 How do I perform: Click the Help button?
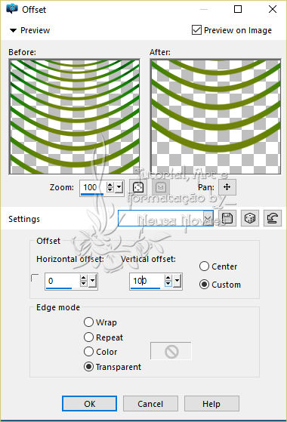click(x=211, y=403)
